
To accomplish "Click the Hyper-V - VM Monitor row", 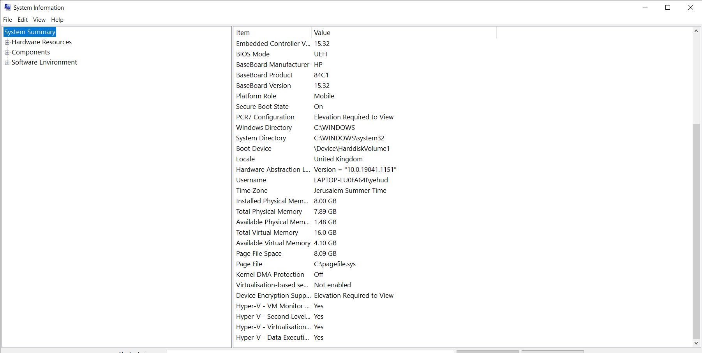I will [x=365, y=306].
